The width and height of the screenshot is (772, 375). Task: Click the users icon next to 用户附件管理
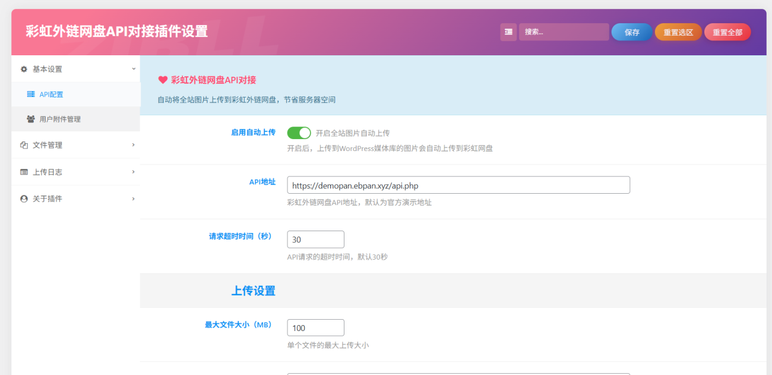30,119
